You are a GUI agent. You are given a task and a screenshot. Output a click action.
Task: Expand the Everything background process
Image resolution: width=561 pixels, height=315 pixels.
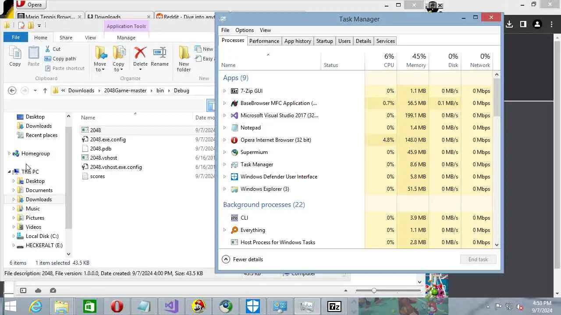225,230
